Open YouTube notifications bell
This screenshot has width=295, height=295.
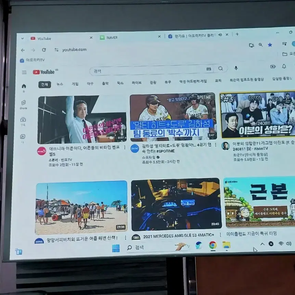click(x=284, y=66)
